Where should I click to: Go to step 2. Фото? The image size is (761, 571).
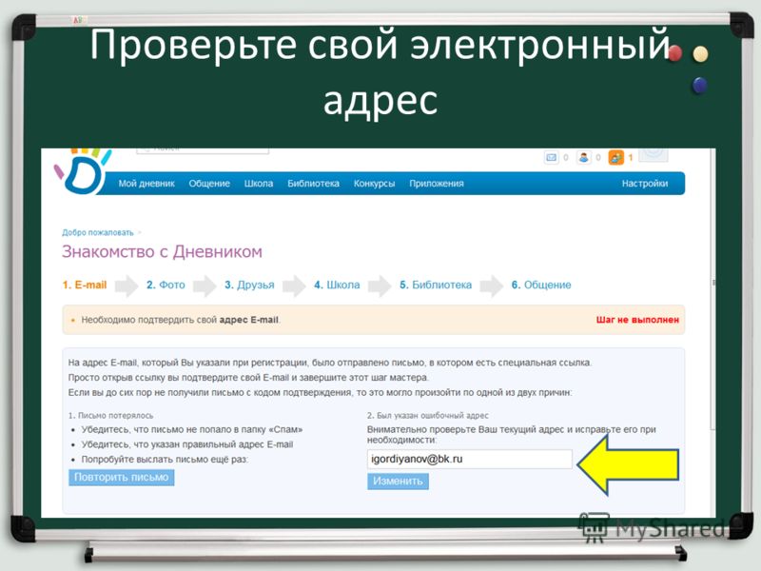pyautogui.click(x=166, y=285)
